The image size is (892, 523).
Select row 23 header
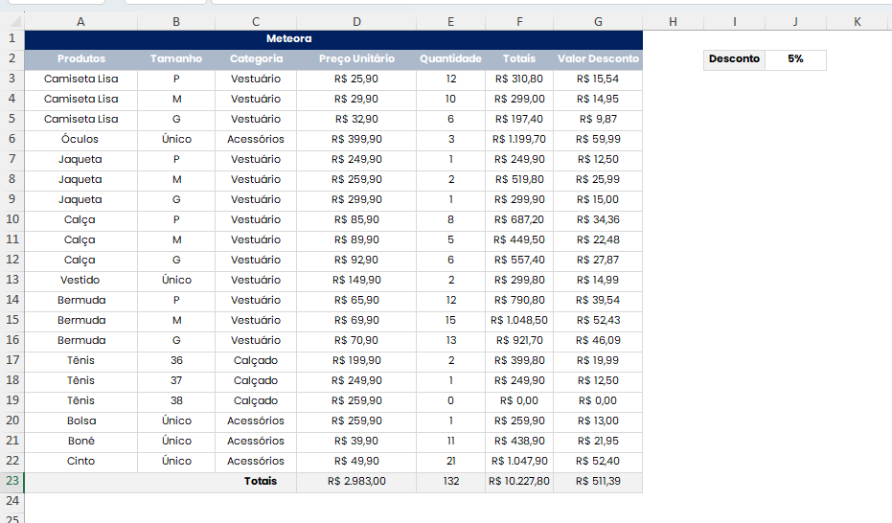(x=11, y=481)
